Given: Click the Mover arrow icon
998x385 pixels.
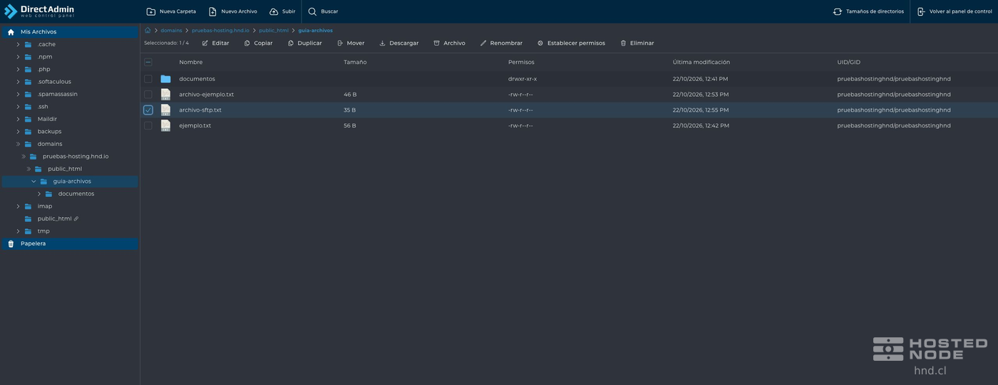Looking at the screenshot, I should pyautogui.click(x=340, y=43).
